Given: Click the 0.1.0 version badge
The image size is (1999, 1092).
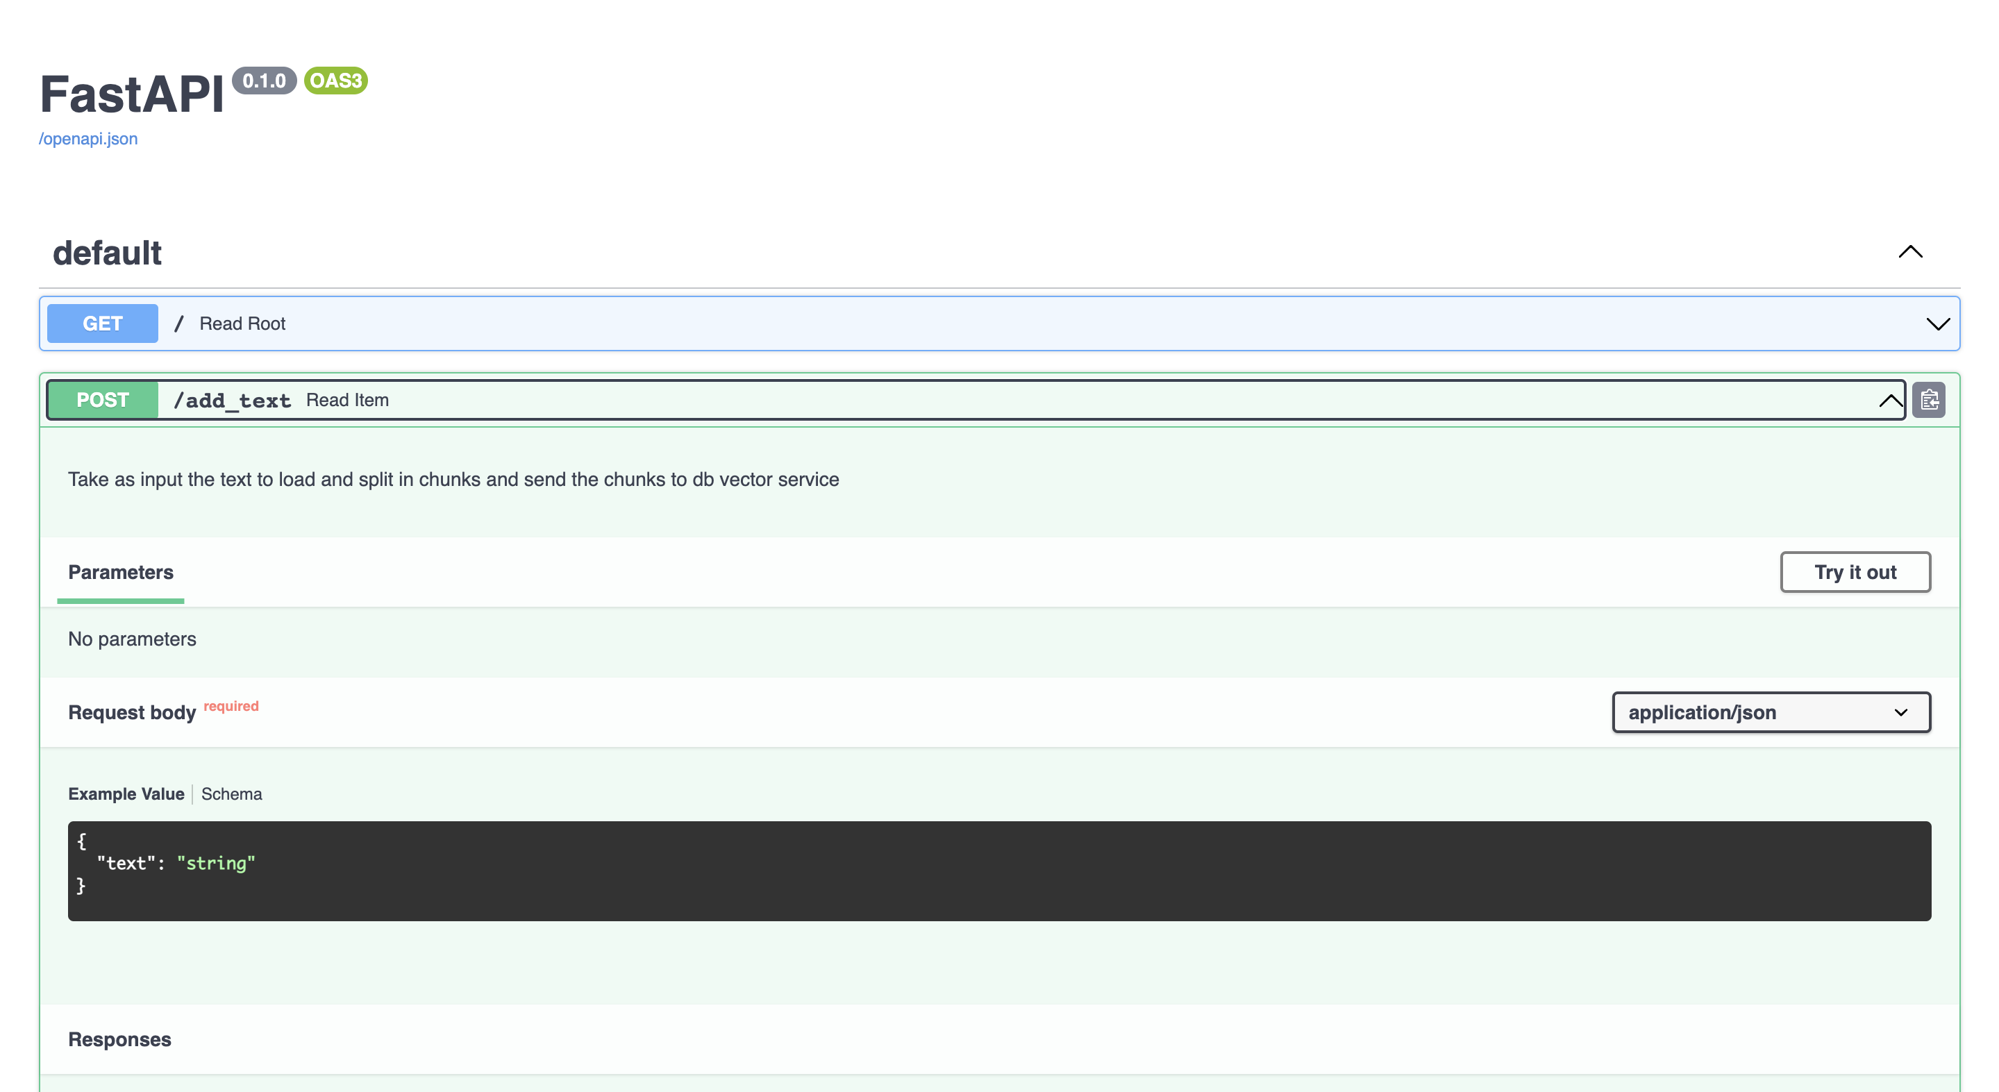Looking at the screenshot, I should [264, 81].
